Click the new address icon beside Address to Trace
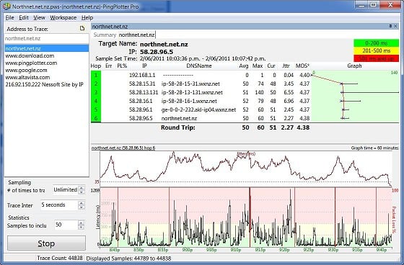 coord(82,28)
